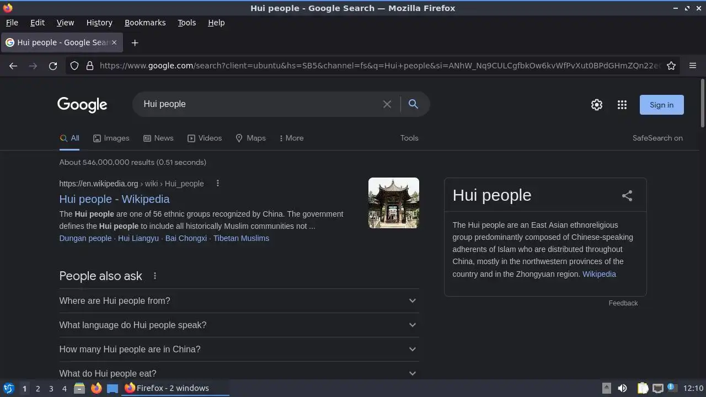The width and height of the screenshot is (706, 397).
Task: Reload the current page
Action: click(x=53, y=66)
